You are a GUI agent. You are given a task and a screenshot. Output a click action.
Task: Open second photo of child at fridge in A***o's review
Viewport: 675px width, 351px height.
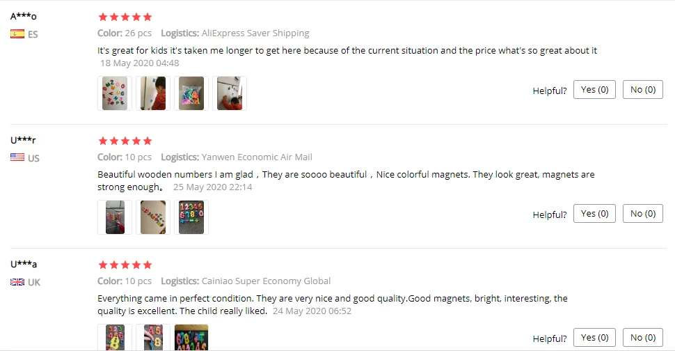click(153, 93)
